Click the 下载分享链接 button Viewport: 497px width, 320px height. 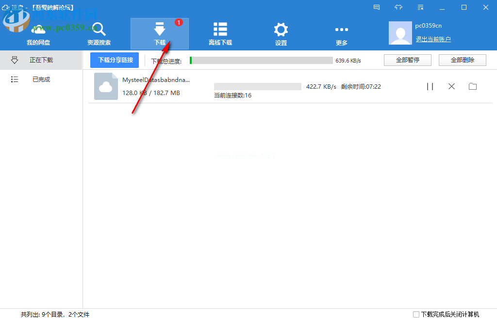(115, 60)
